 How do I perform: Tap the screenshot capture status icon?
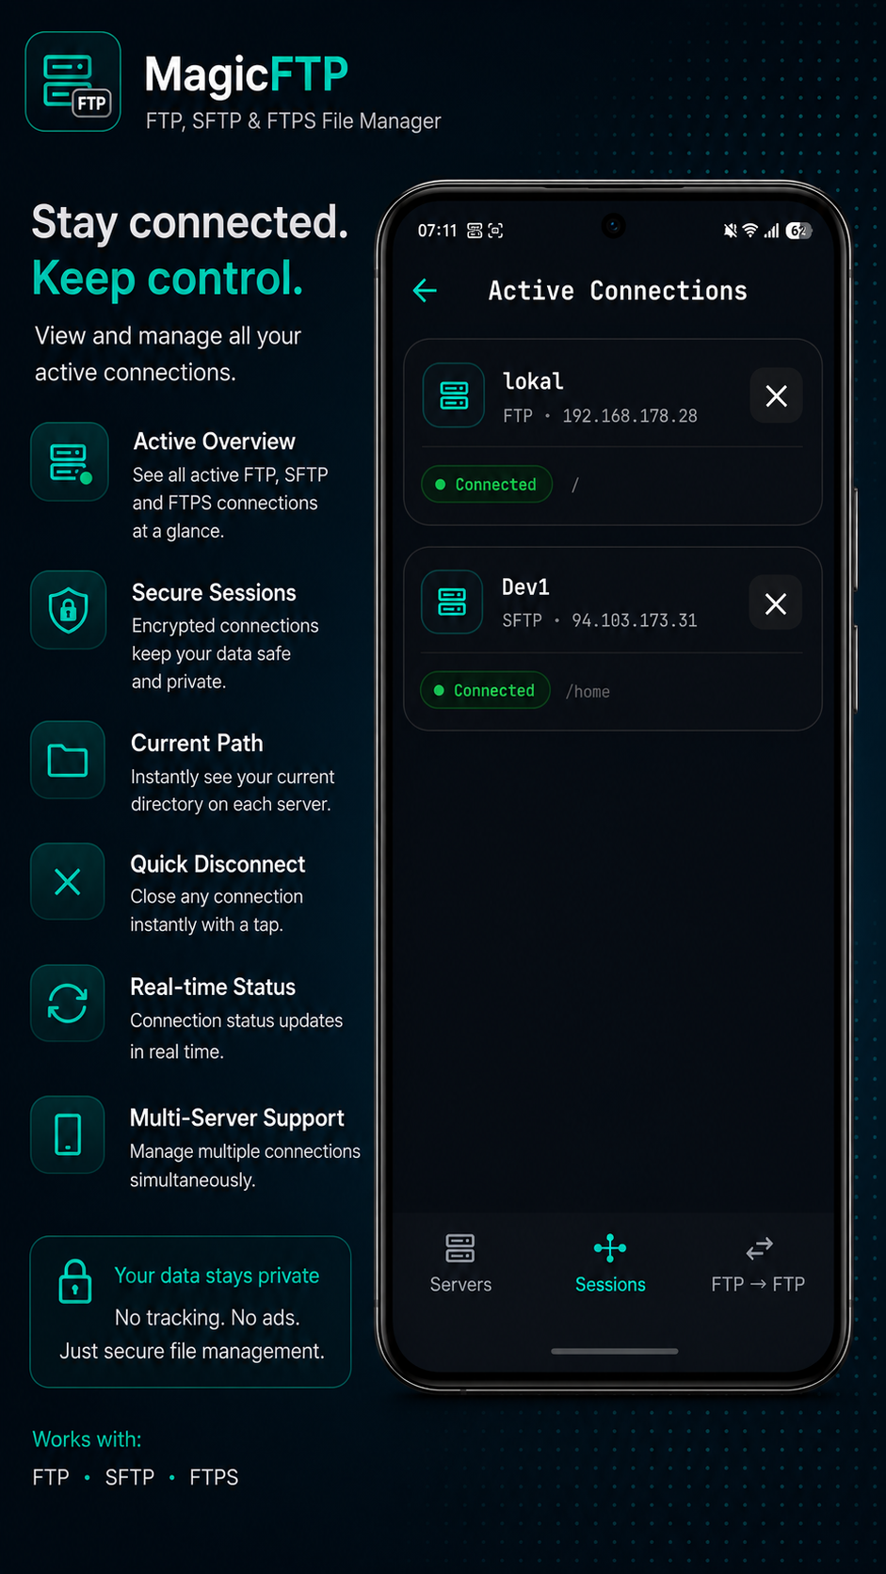coord(495,231)
